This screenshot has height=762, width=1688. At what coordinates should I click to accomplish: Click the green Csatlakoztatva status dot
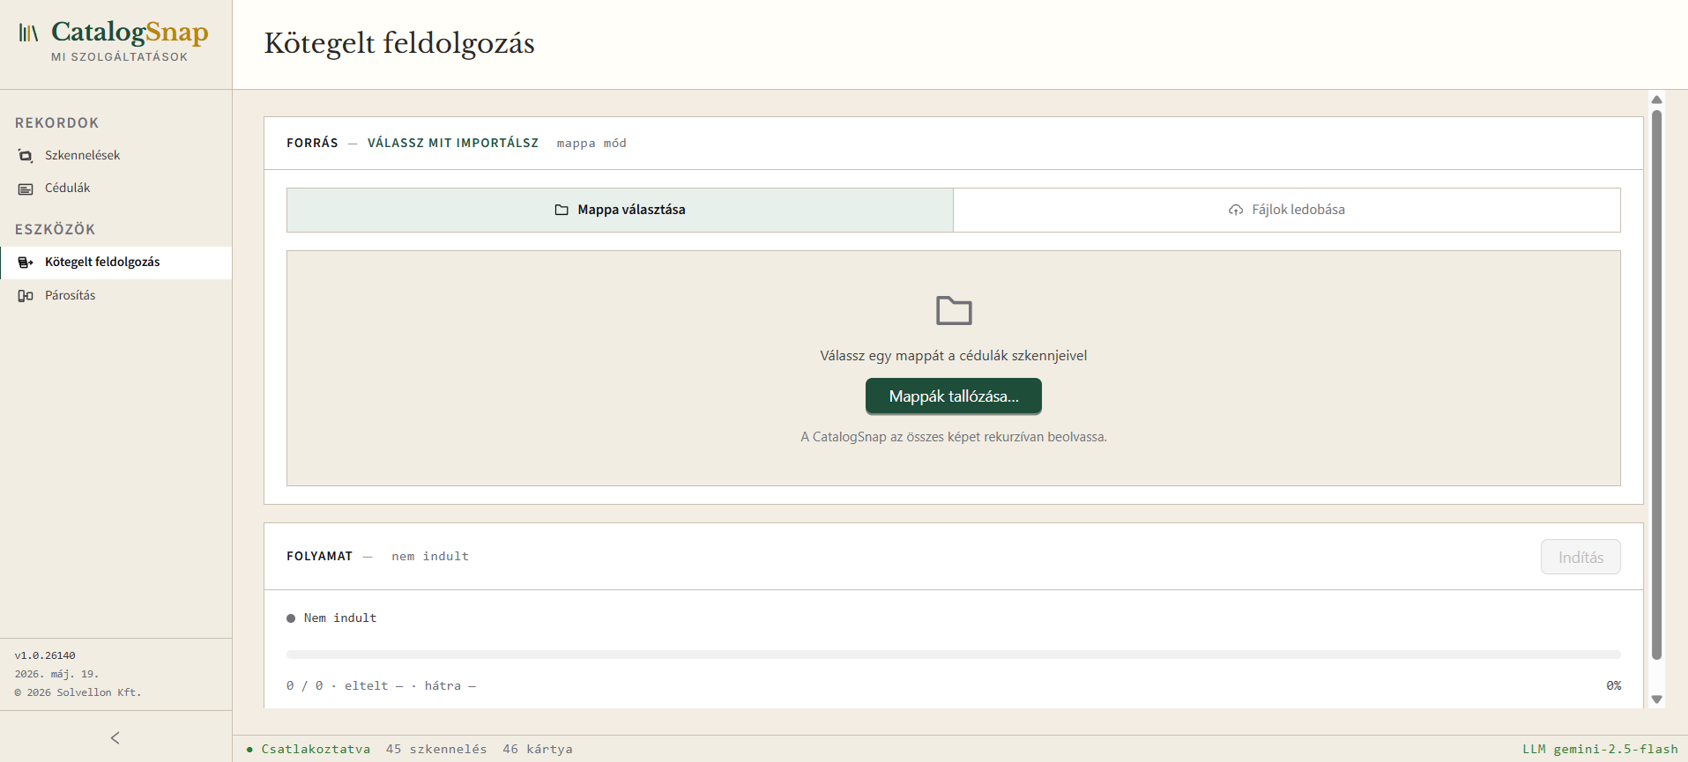(x=250, y=750)
